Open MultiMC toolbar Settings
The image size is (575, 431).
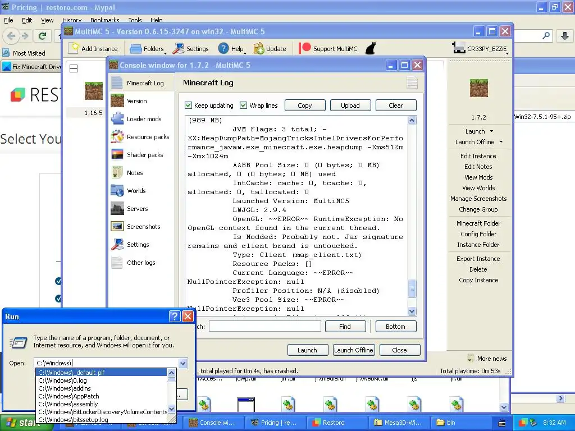[191, 48]
